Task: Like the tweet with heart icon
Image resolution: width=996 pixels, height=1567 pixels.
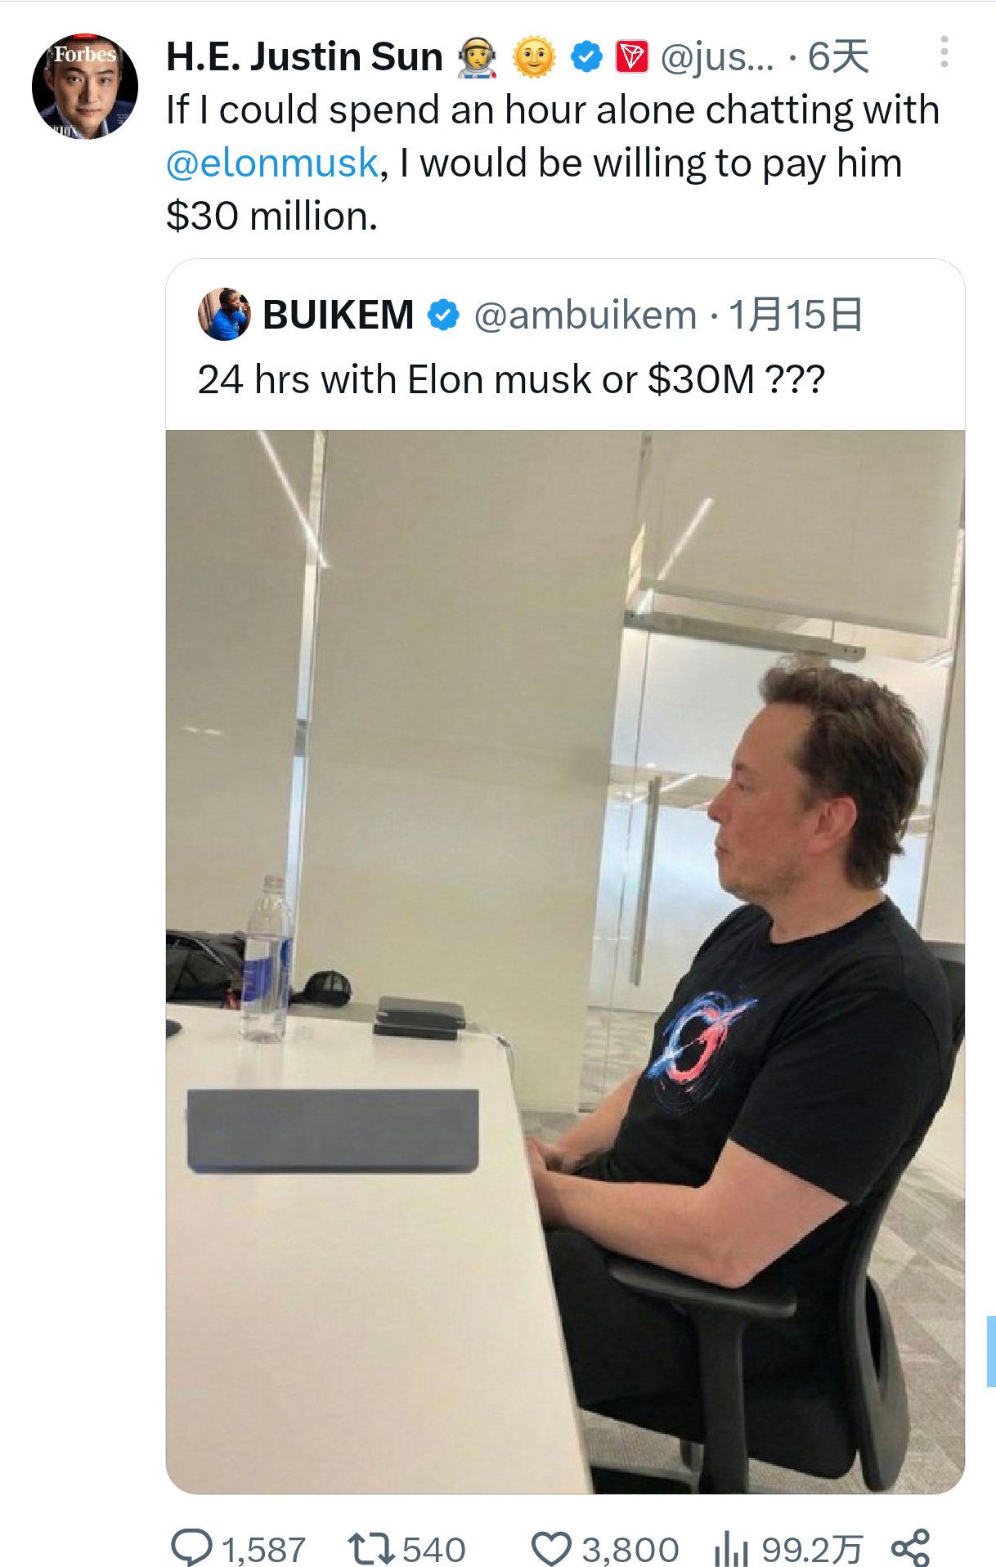Action: point(551,1549)
